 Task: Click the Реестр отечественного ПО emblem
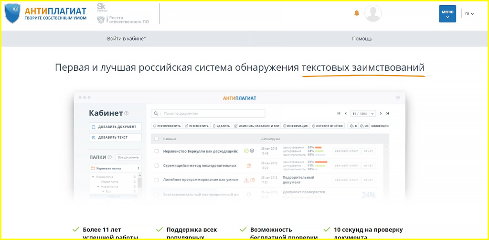101,20
